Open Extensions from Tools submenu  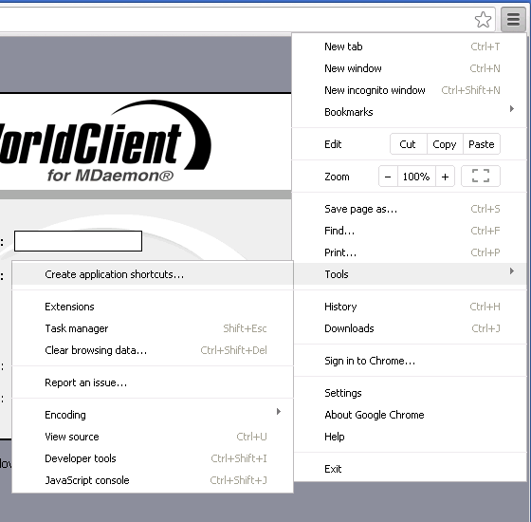(153, 307)
